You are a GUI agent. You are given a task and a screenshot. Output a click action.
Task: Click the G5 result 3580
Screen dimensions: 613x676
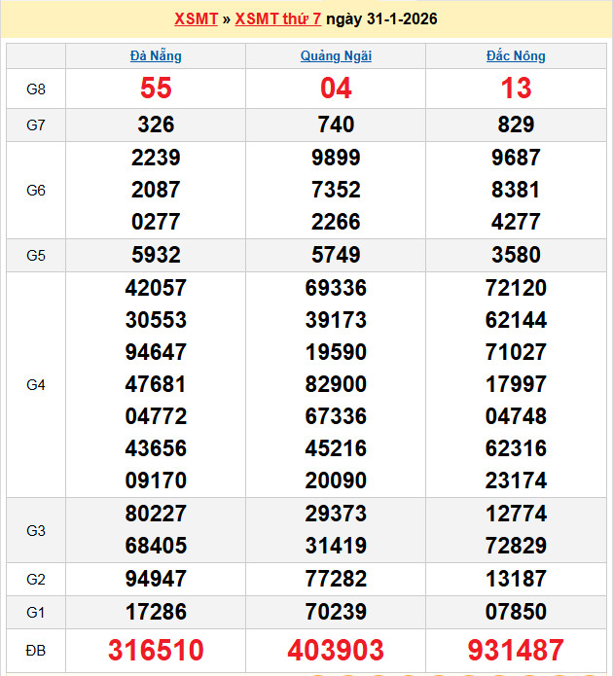[x=516, y=255]
